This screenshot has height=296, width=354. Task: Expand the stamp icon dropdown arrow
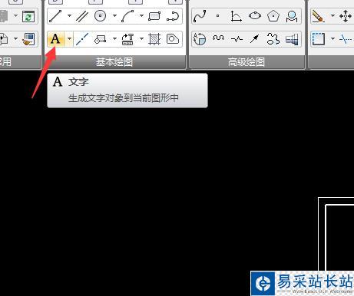tap(141, 39)
